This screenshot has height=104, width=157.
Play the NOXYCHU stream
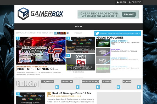tap(119, 87)
